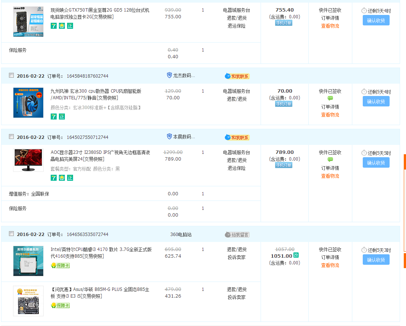Tick the checkbox for order 1646563535072744
Image resolution: width=406 pixels, height=326 pixels.
(11, 234)
